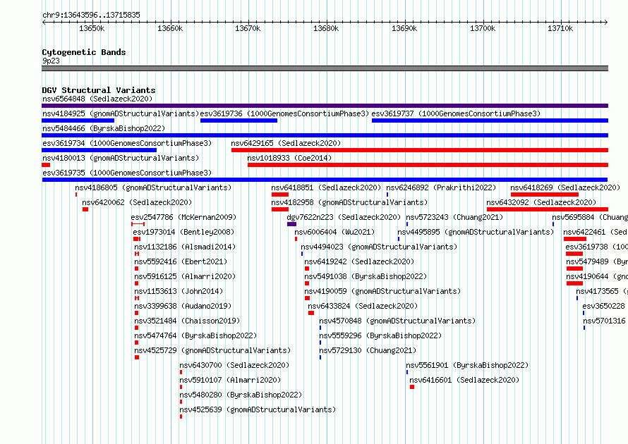Click the 13680k ruler position label
This screenshot has width=628, height=444.
(326, 28)
